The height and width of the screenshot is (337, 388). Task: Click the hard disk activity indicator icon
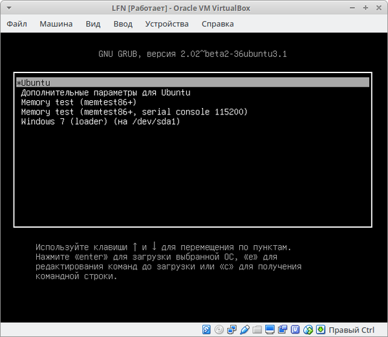pyautogui.click(x=208, y=330)
